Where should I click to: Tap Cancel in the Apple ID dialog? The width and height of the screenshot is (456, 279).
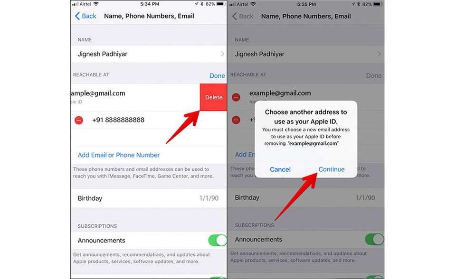click(x=280, y=169)
